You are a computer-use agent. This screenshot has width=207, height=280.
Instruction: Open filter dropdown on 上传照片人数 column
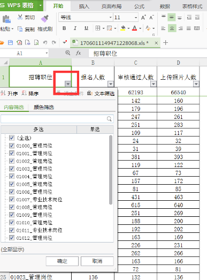196,84
